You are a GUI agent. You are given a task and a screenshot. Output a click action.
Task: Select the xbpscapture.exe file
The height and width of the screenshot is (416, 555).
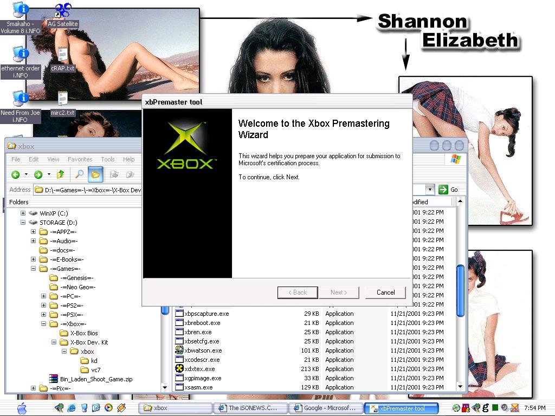[203, 314]
